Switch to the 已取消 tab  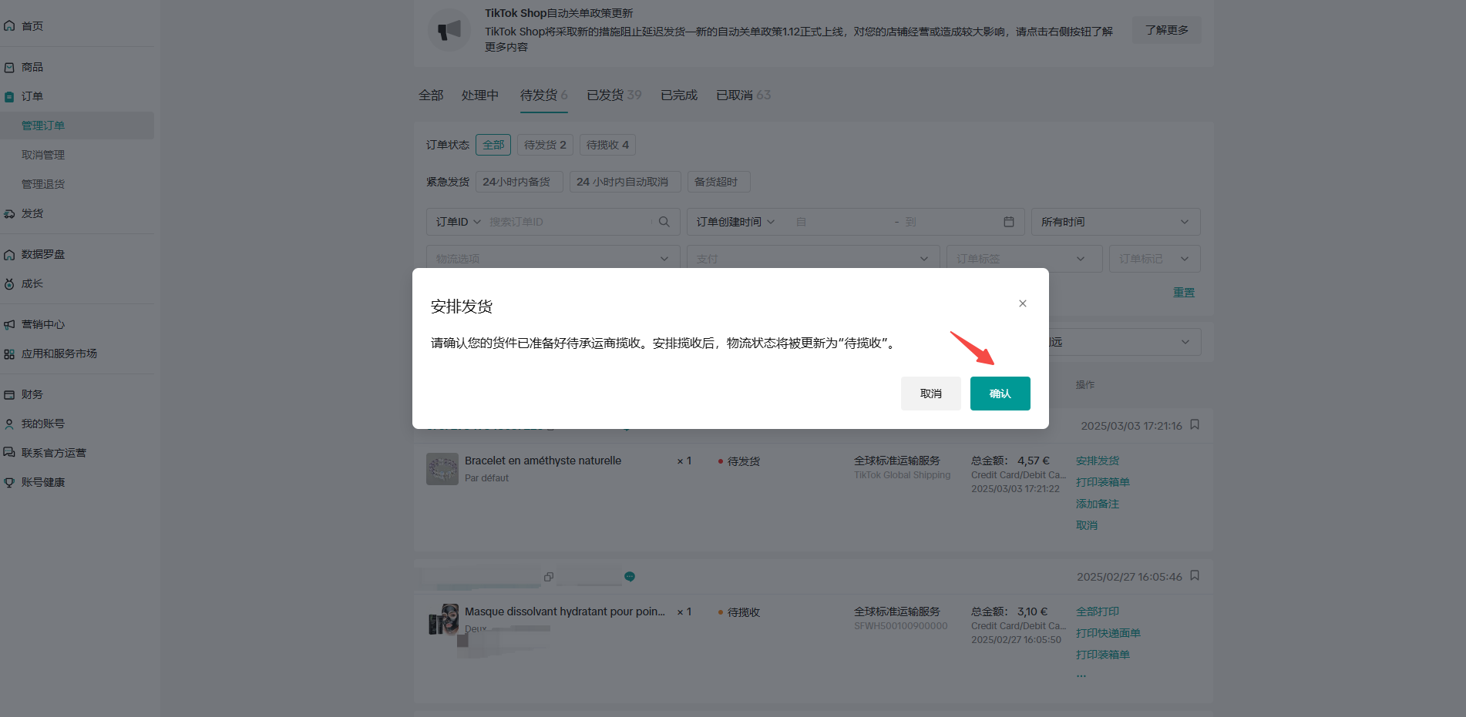743,95
